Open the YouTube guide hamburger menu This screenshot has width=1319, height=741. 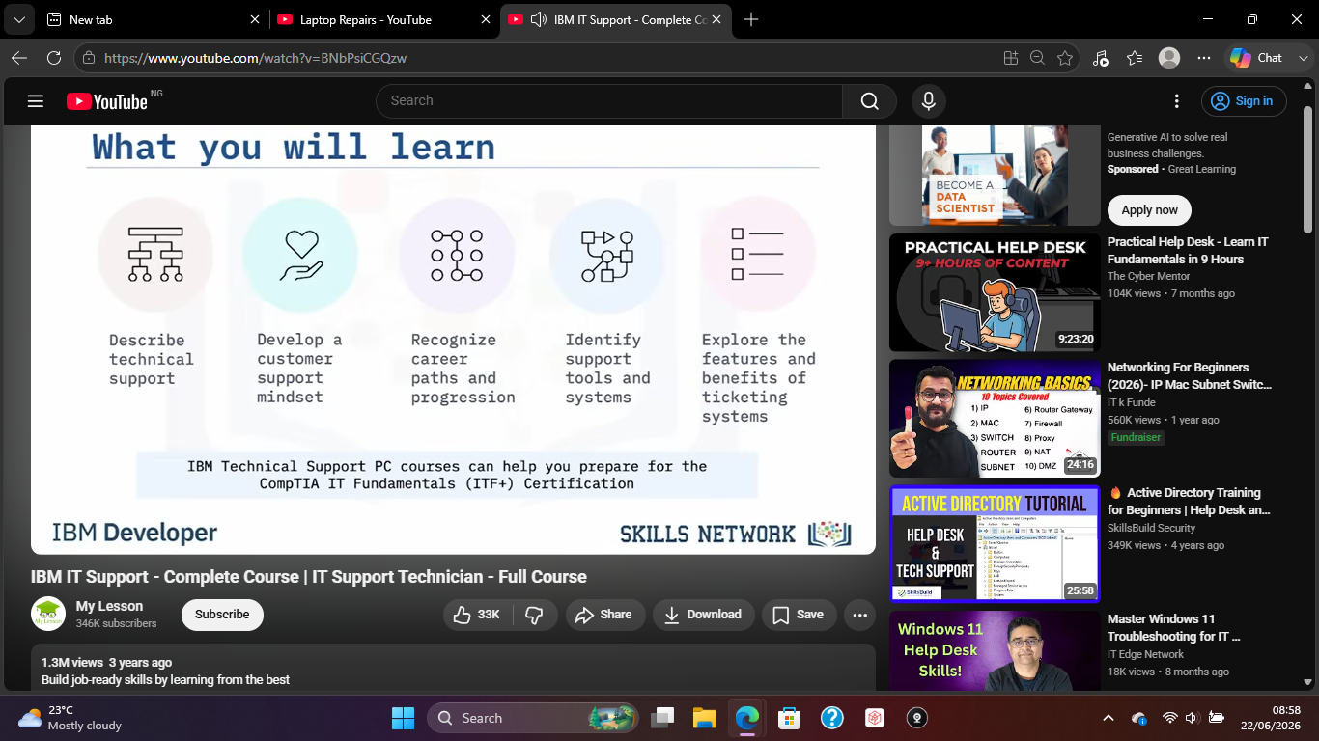pos(36,101)
